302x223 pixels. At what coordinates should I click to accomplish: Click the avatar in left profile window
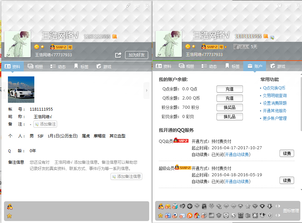click(x=17, y=44)
